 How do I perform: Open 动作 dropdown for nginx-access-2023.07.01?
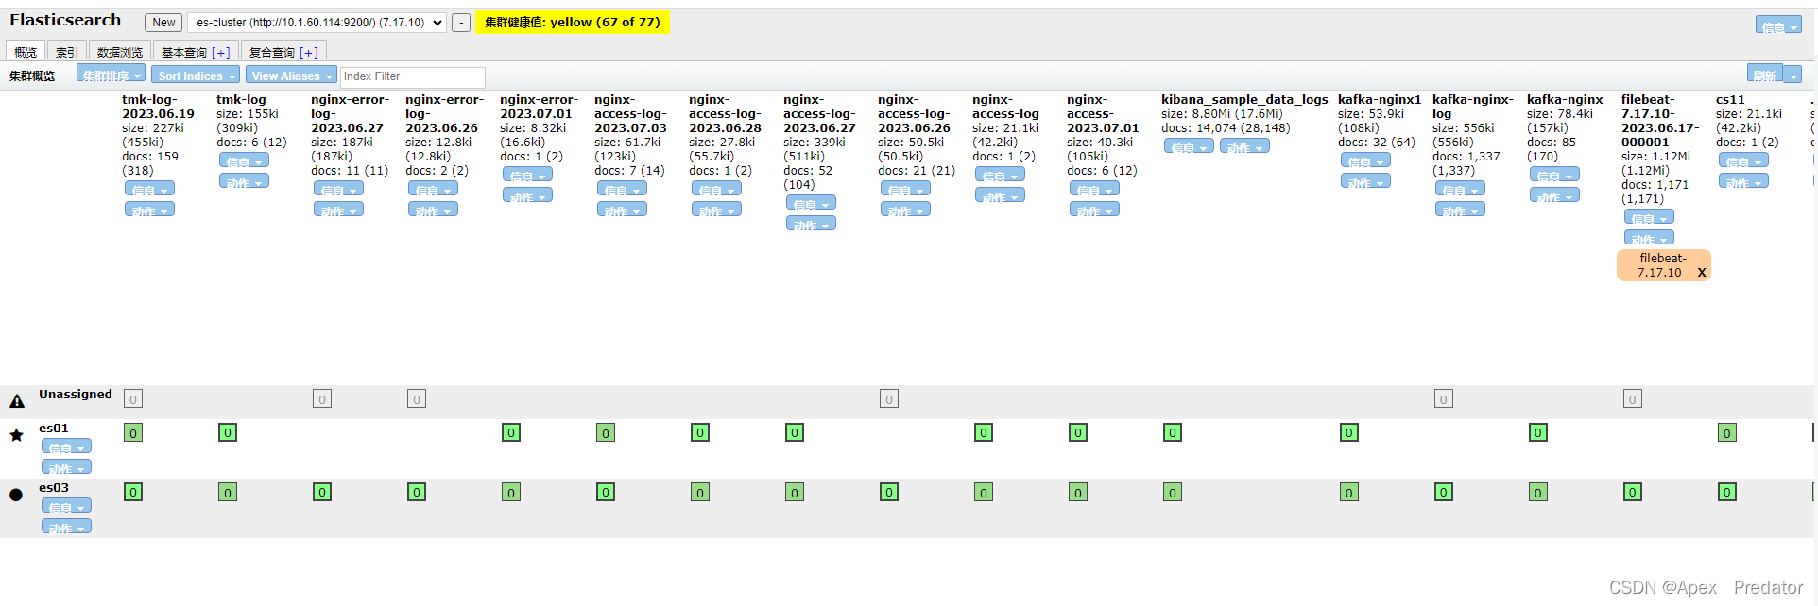(1094, 210)
